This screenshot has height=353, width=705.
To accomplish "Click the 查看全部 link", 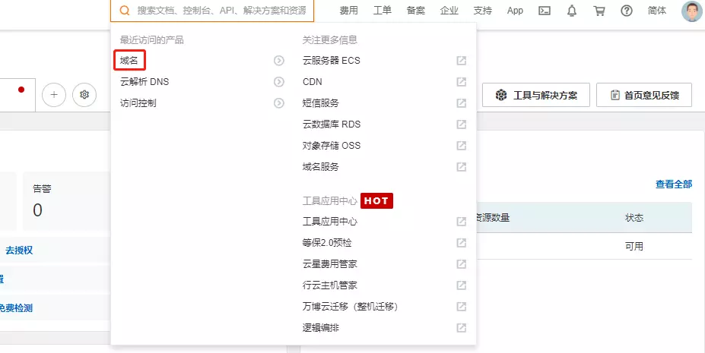I will [674, 184].
